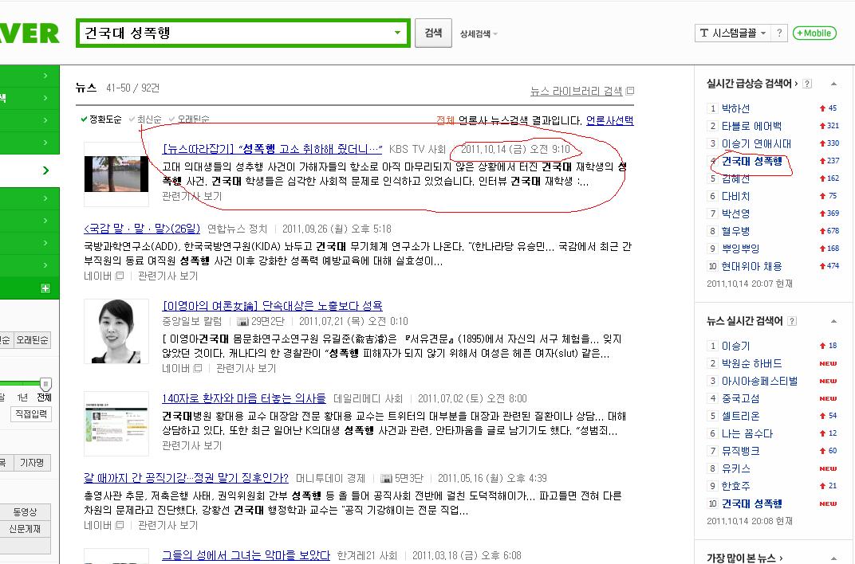The image size is (855, 564).
Task: Click the selected white sidebar menu arrow
Action: [x=45, y=170]
